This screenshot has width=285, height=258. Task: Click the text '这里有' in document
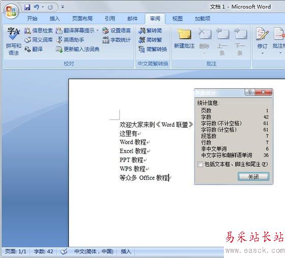[128, 134]
